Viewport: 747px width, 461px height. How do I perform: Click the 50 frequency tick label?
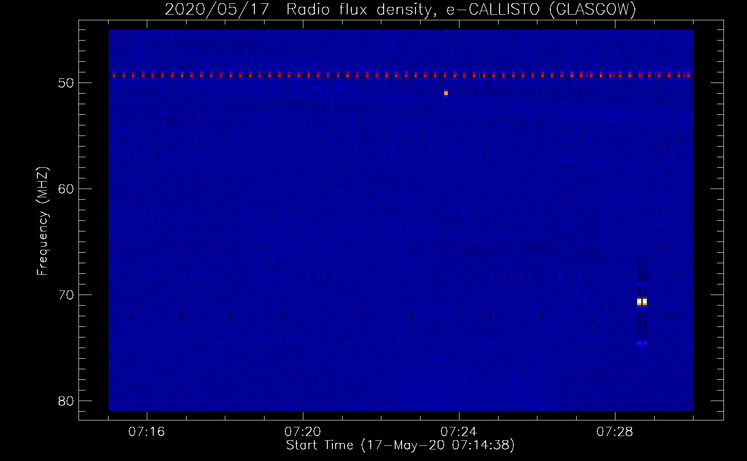coord(66,83)
